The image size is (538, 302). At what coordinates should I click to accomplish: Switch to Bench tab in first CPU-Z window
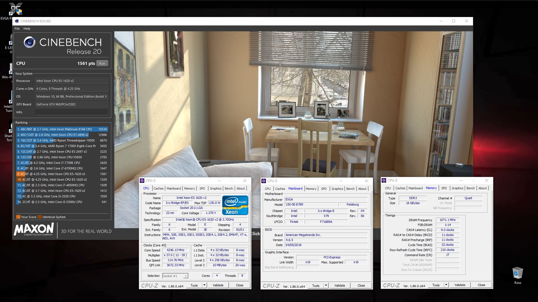[x=229, y=188]
